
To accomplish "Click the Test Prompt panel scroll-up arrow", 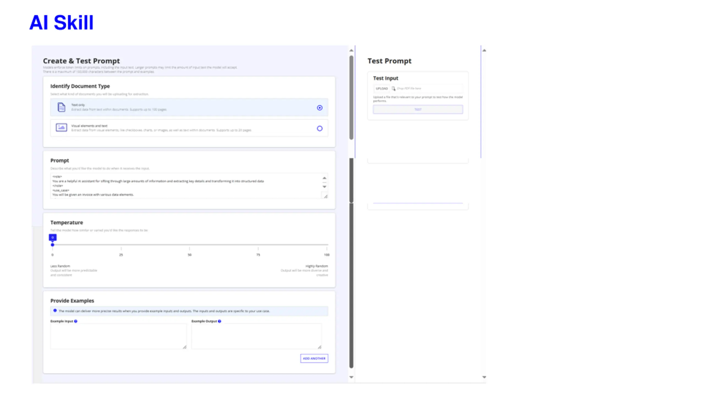I will [484, 50].
